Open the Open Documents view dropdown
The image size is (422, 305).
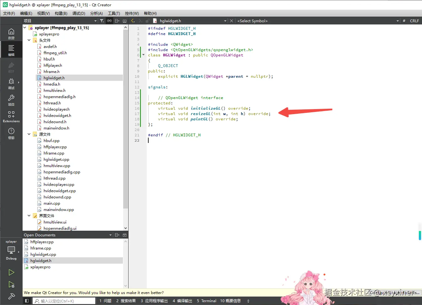coord(68,235)
